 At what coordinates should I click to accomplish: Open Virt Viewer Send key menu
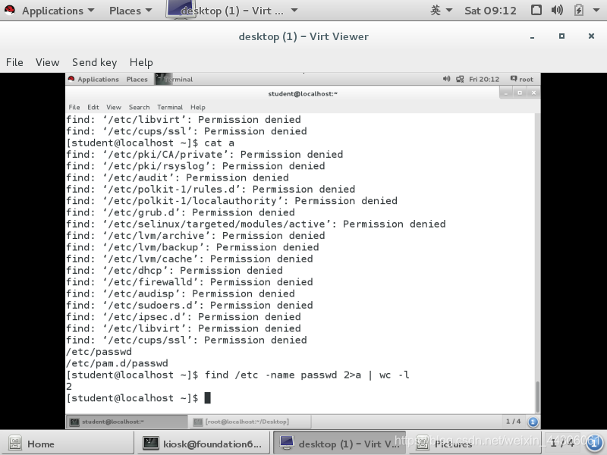click(x=94, y=62)
